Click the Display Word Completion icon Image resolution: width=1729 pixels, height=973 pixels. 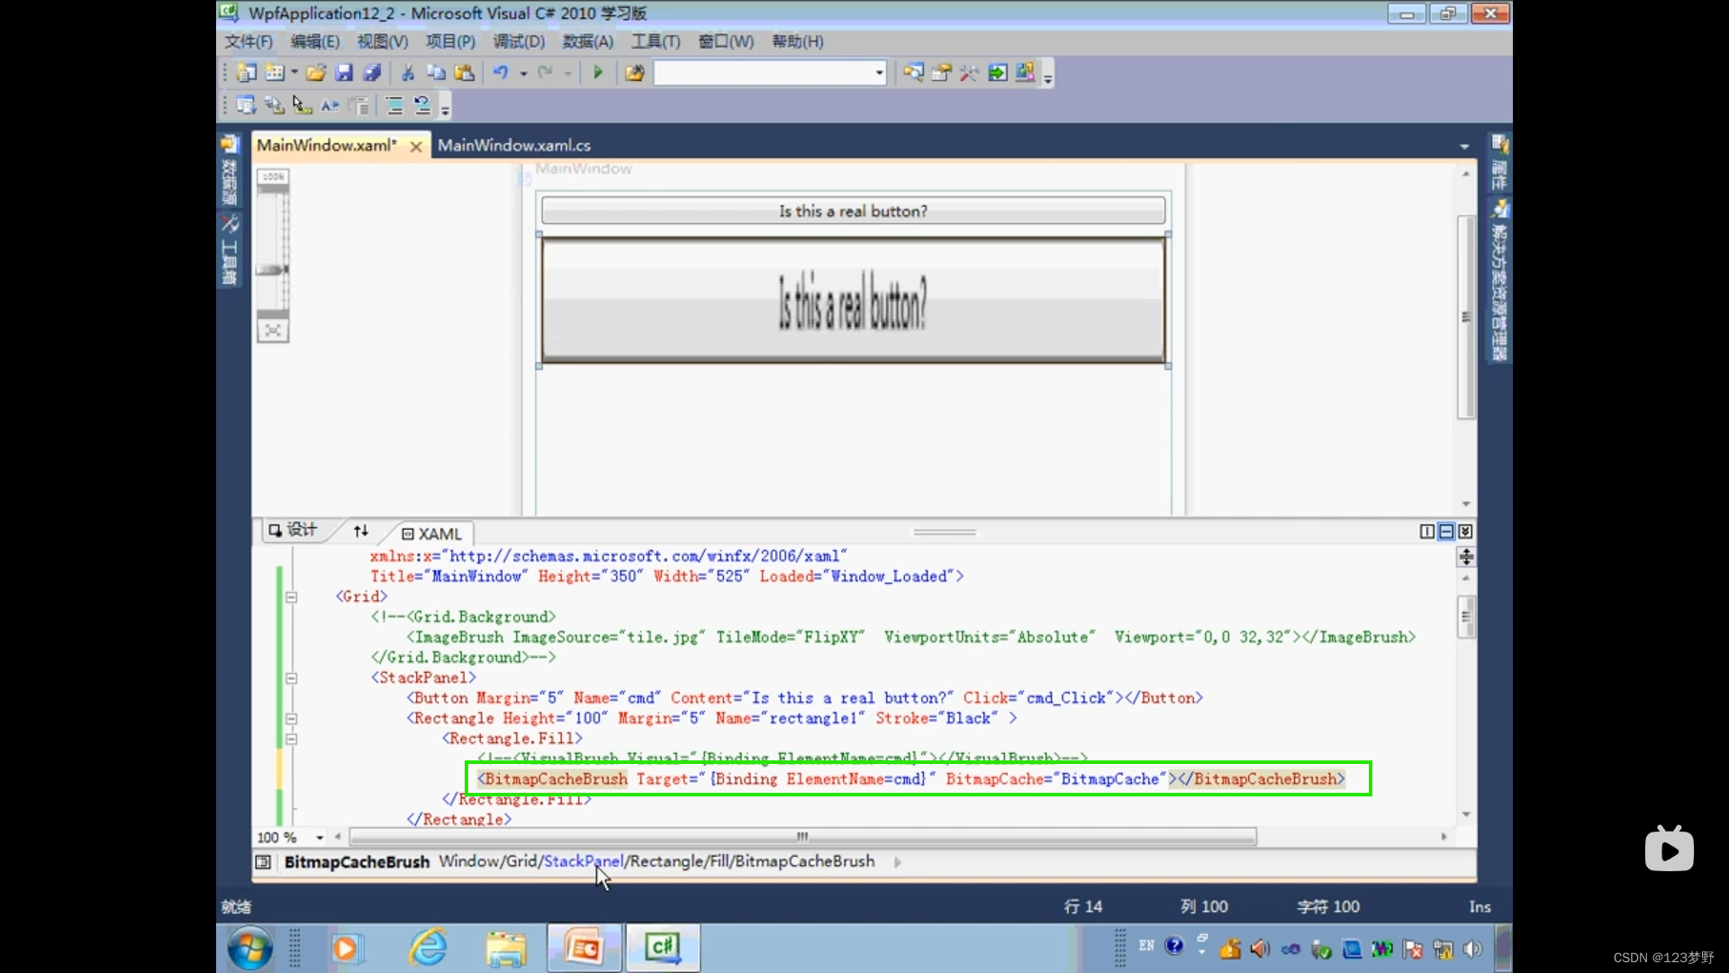point(330,105)
